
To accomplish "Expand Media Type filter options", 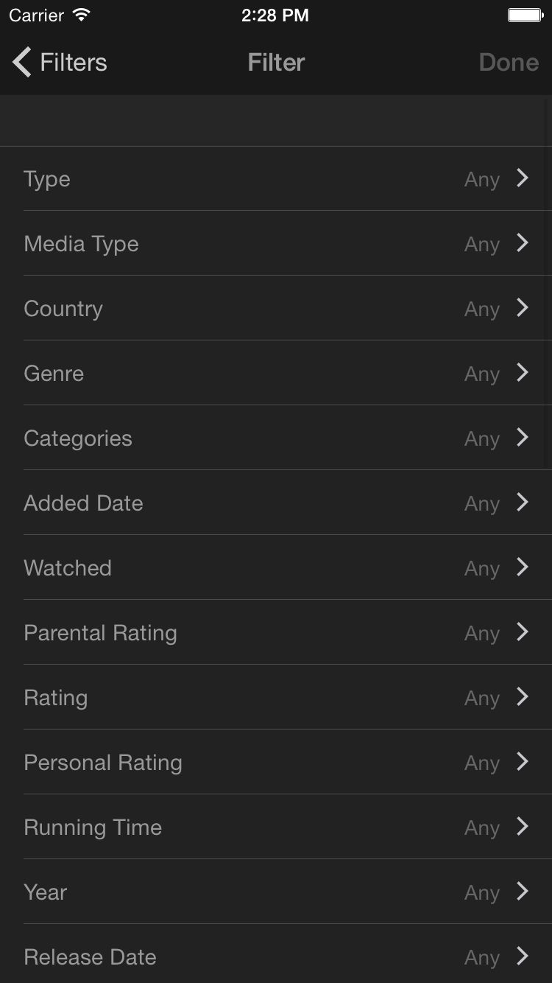I will pos(523,243).
